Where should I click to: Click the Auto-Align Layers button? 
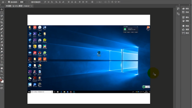click(x=92, y=2)
